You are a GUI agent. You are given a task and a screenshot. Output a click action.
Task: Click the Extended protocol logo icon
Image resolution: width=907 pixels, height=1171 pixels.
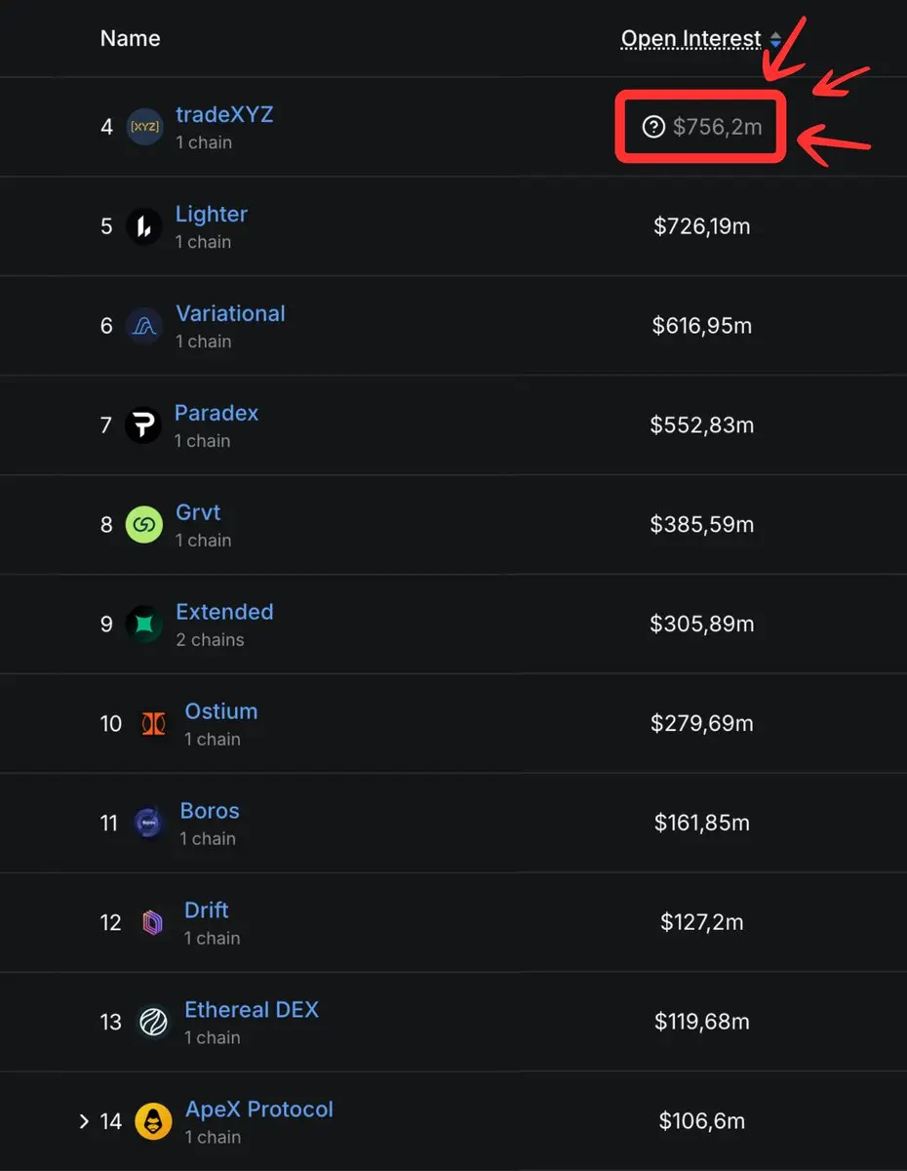pyautogui.click(x=144, y=625)
